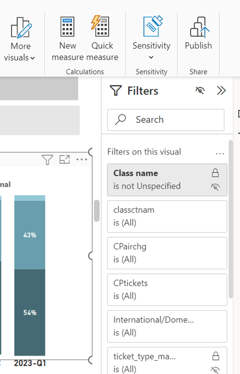Image resolution: width=240 pixels, height=374 pixels.
Task: Open the Sensitivity label dropdown
Action: (151, 38)
